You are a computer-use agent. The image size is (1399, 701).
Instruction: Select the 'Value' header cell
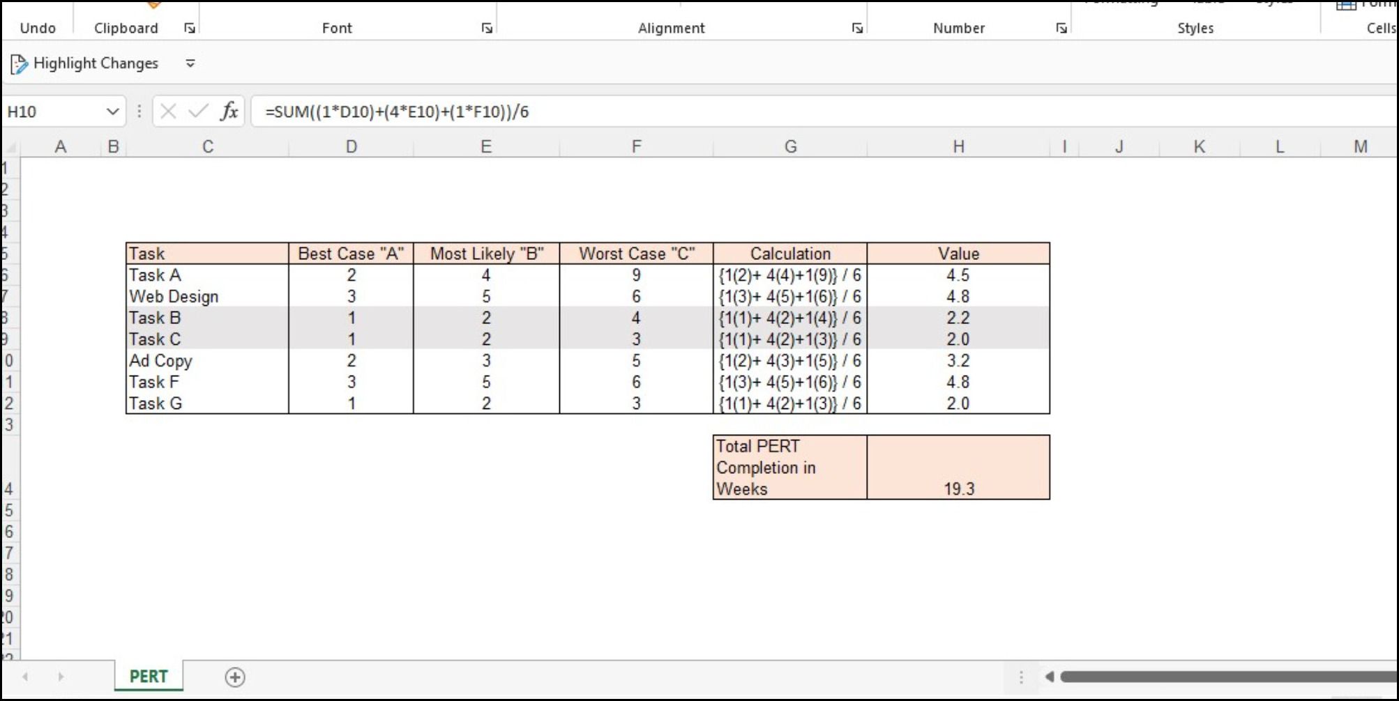[958, 254]
